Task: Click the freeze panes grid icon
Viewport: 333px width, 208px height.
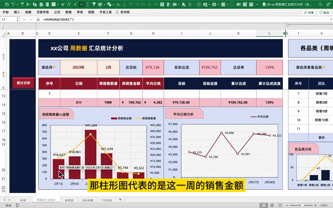Action: [251, 4]
